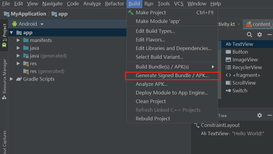Open the Code menu

click(73, 4)
